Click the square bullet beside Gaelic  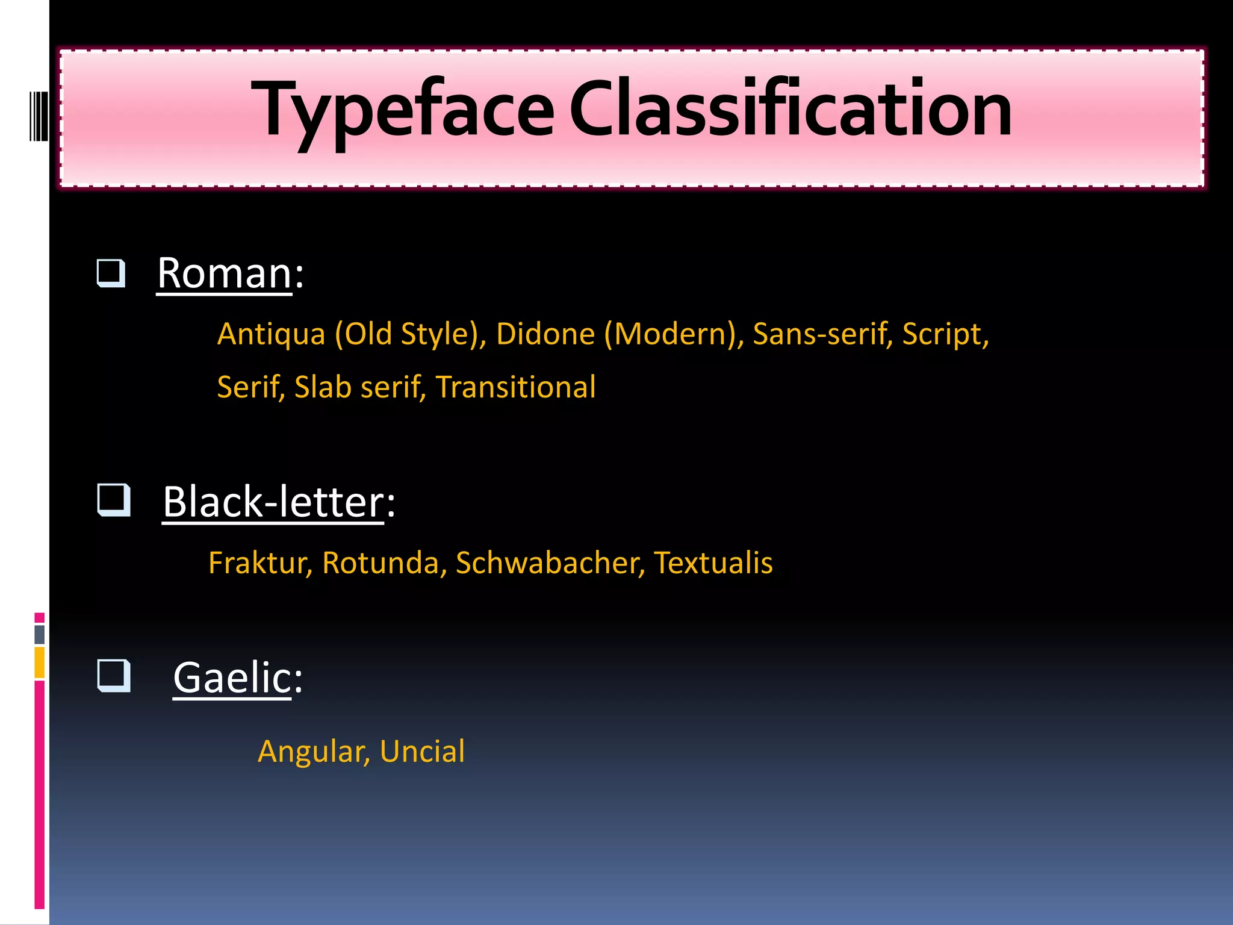tap(114, 676)
